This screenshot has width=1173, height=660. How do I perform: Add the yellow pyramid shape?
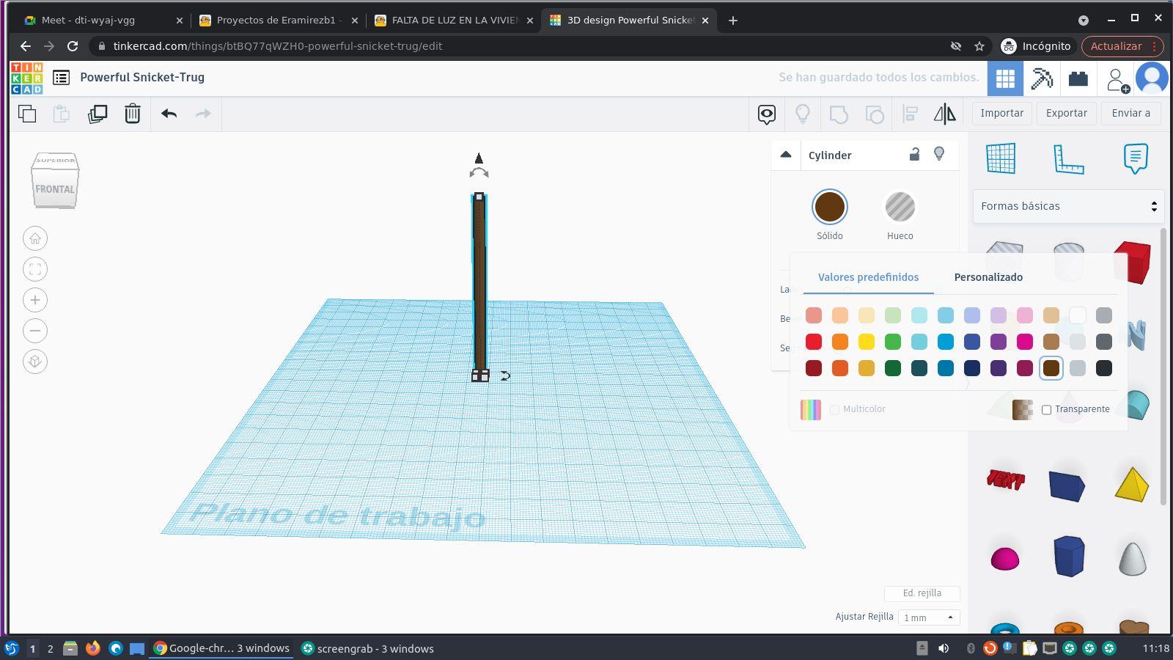[1132, 484]
